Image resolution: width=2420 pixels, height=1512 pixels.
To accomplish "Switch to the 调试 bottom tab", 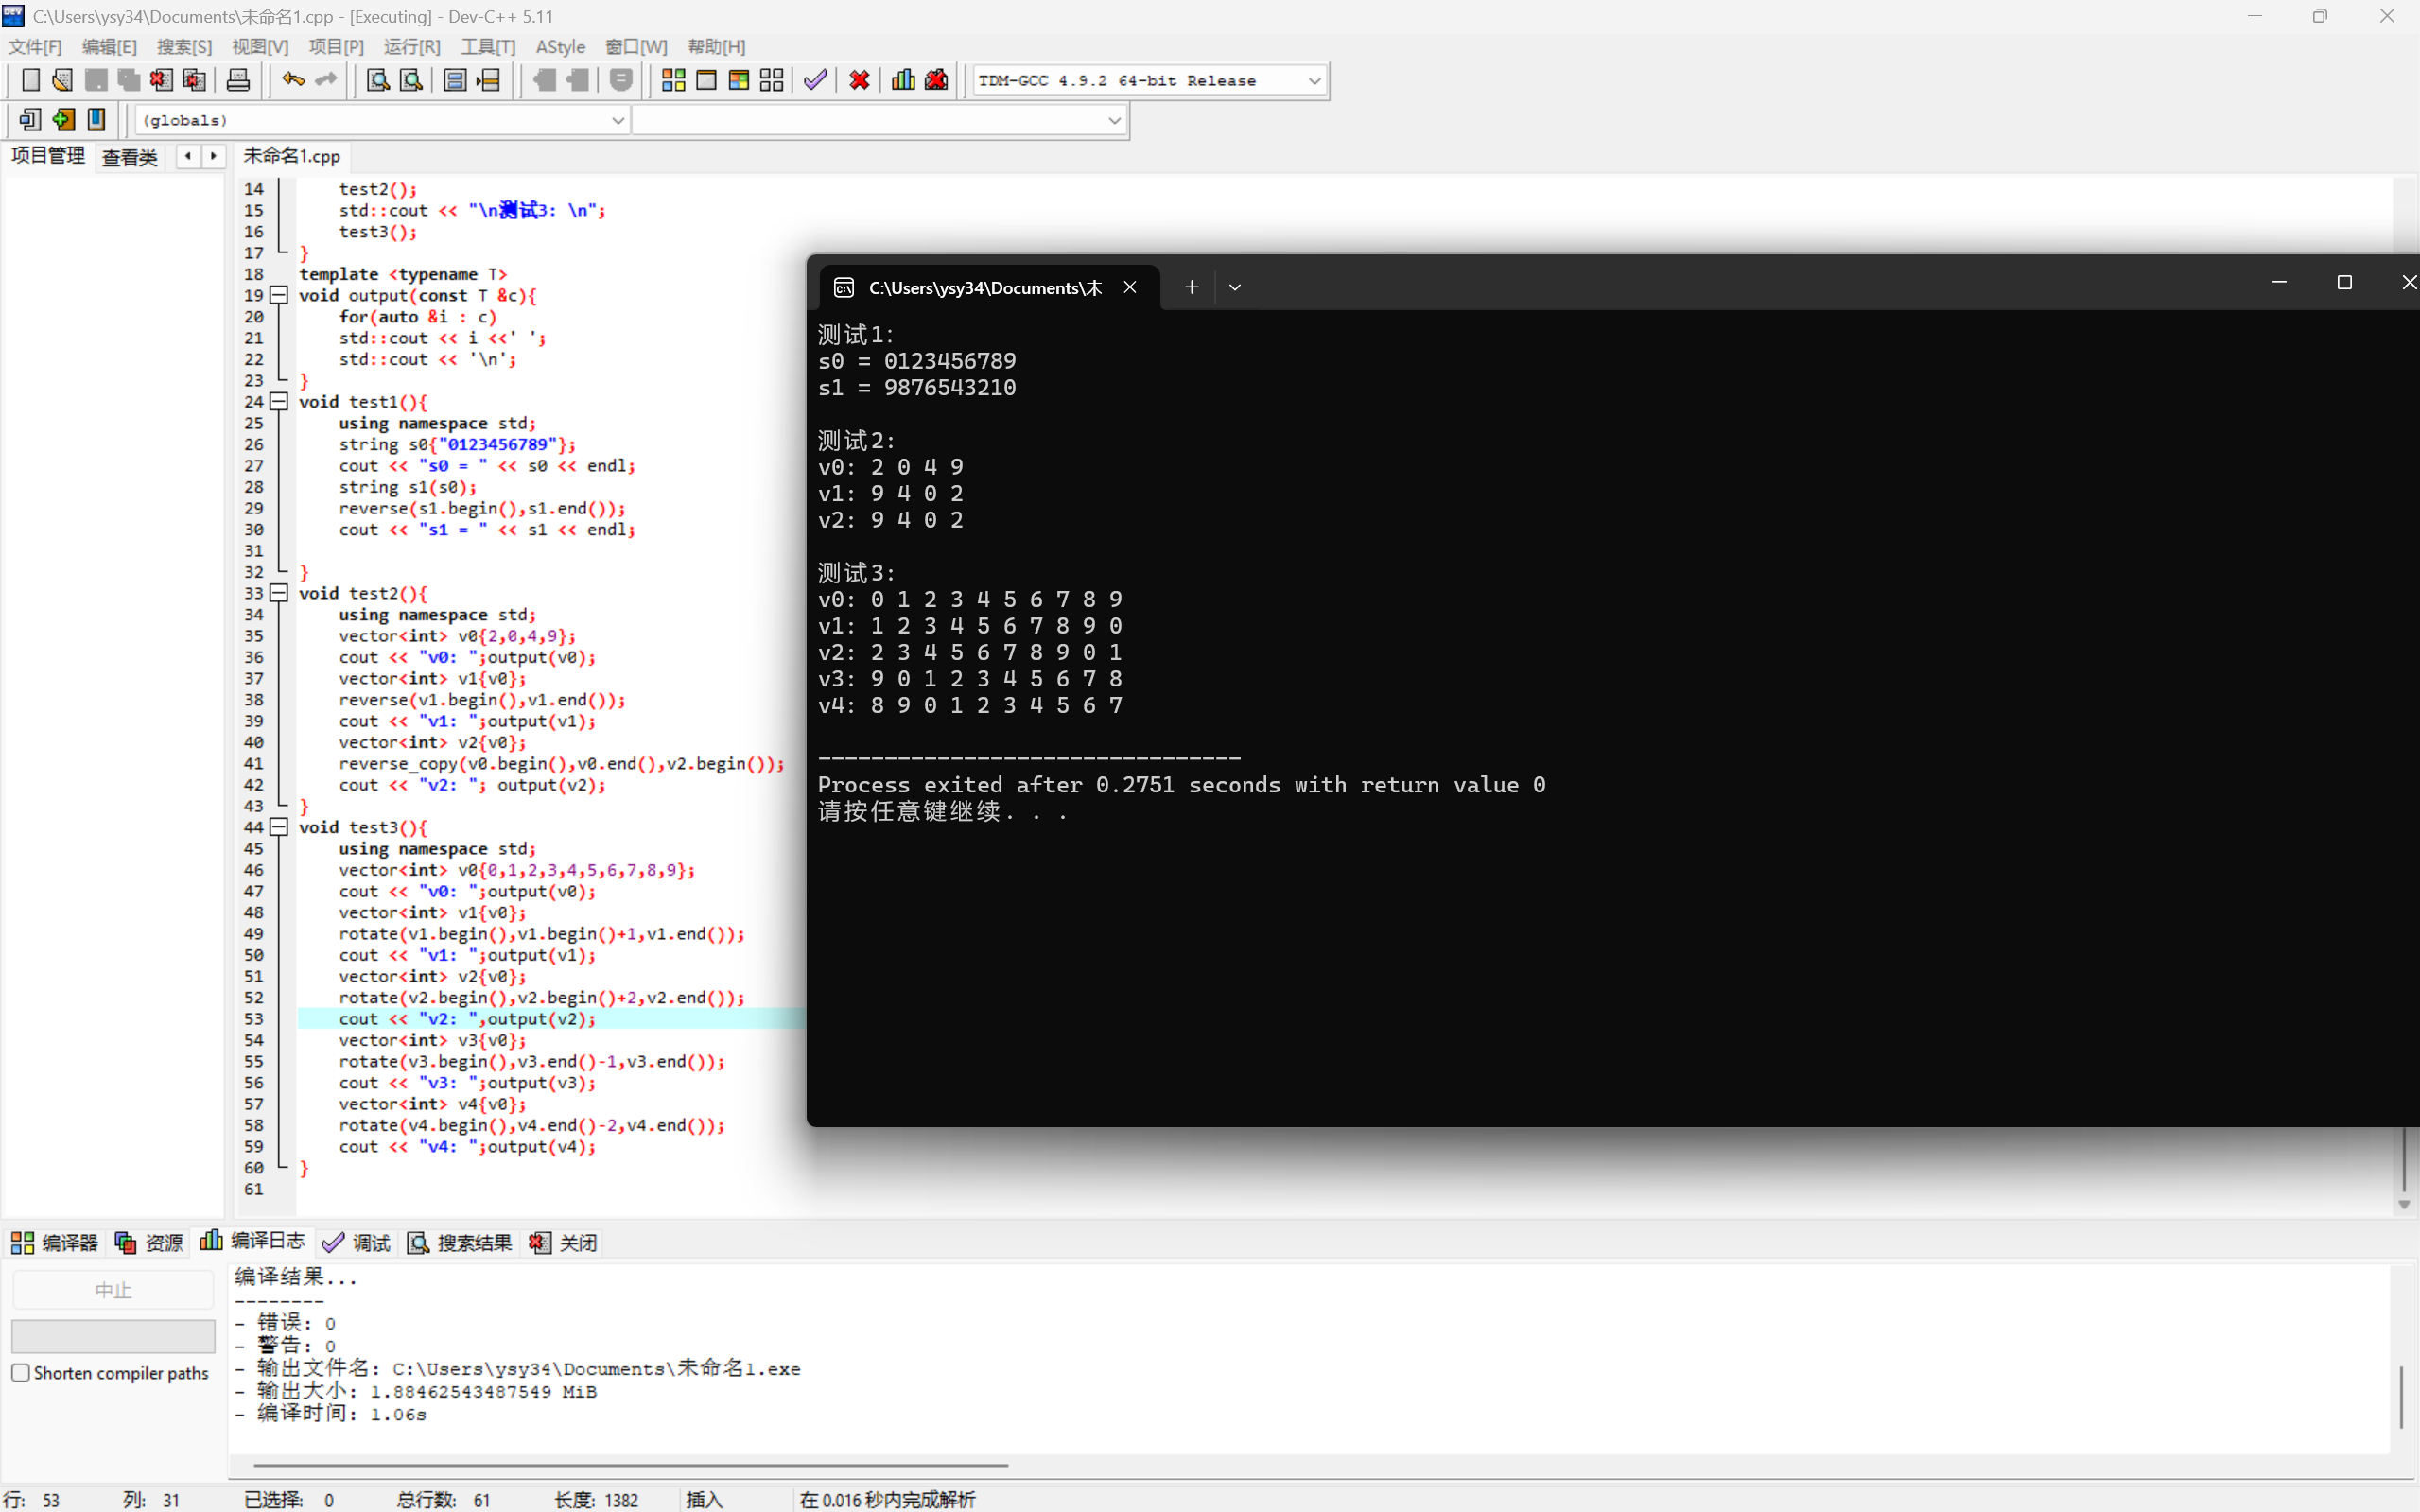I will [x=357, y=1243].
